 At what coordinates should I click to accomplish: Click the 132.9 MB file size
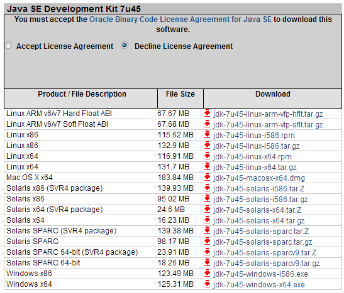(174, 146)
